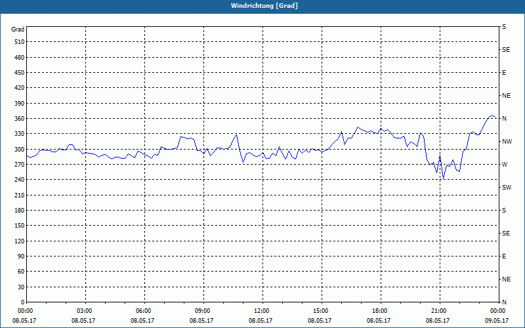Click the SE compass label beside the 480 gridline
Image resolution: width=525 pixels, height=328 pixels.
coord(506,50)
